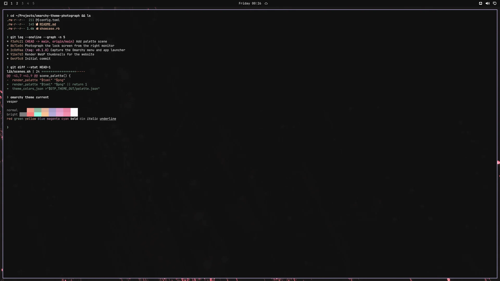Image resolution: width=500 pixels, height=281 pixels.
Task: Click the cloud icon beside the clock
Action: coord(266,3)
